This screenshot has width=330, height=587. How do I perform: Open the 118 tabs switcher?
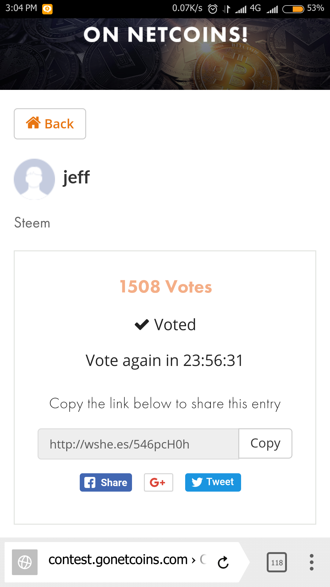pos(277,562)
